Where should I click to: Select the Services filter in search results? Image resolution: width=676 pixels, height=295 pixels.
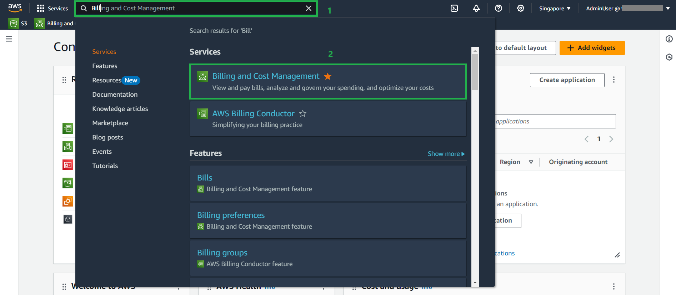[104, 52]
